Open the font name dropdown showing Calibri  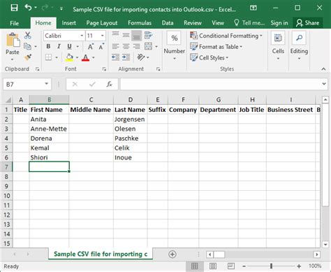tap(82, 36)
